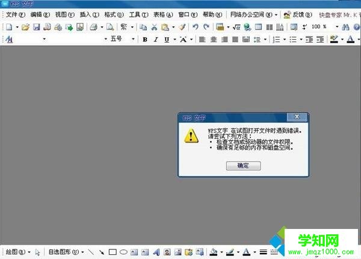Undo the last action
This screenshot has height=259, width=361.
196,27
